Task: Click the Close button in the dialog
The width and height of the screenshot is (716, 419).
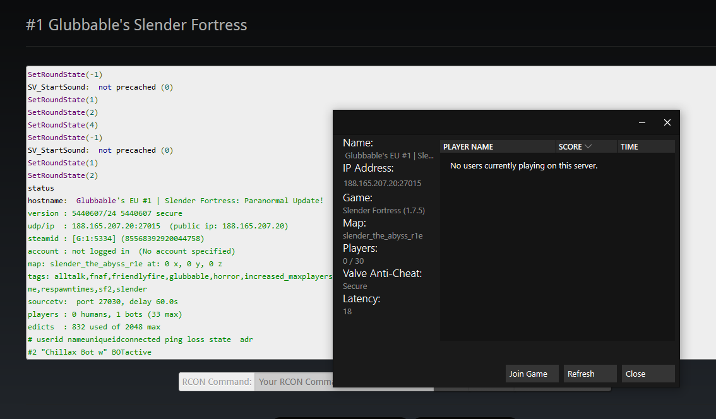Action: (x=648, y=374)
